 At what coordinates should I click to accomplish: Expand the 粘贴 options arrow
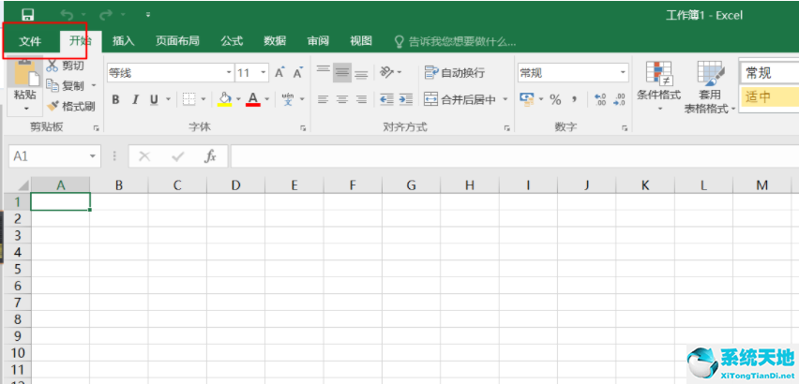click(25, 109)
